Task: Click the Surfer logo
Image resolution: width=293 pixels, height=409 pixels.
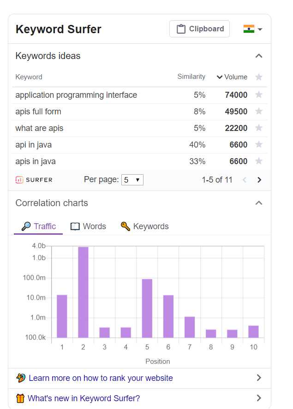Action: pyautogui.click(x=34, y=180)
